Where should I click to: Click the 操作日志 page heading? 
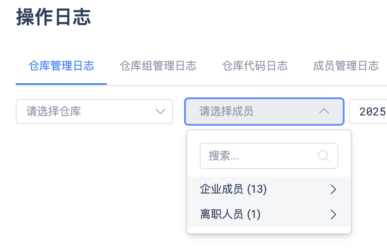point(54,18)
